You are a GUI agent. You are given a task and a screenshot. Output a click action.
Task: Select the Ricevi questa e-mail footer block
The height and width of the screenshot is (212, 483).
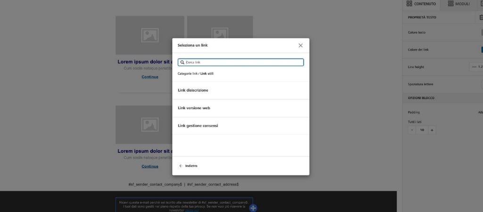[184, 204]
